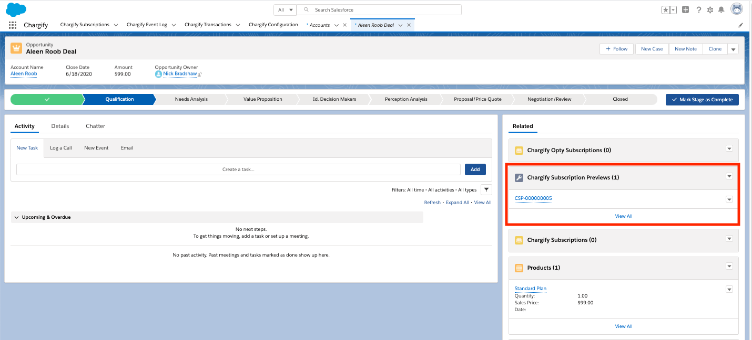Collapse the Upcoming & Overdue section
This screenshot has height=340, width=752.
pos(16,217)
